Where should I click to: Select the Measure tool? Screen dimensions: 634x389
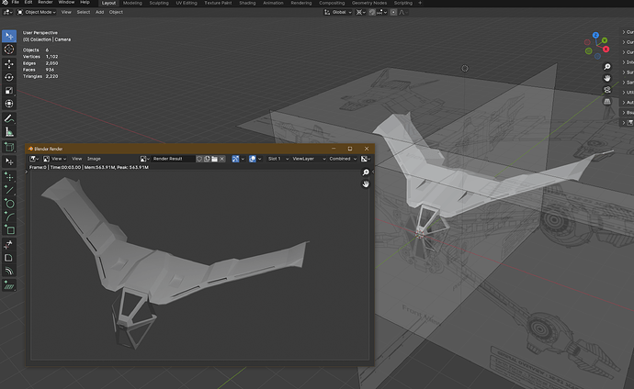click(9, 132)
